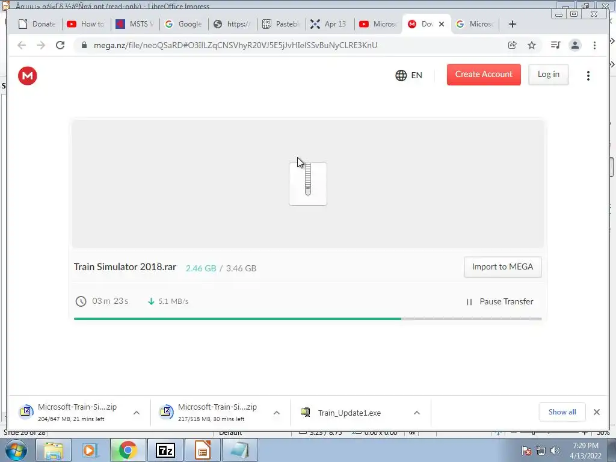Switch to the Microsoft YouTube tab

[378, 24]
